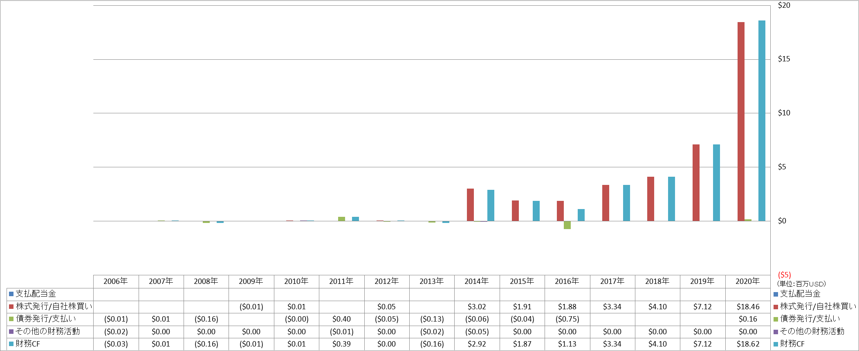Viewport: 859px width, 351px height.
Task: Select the $1.91 cell under 2015年
Action: (522, 307)
